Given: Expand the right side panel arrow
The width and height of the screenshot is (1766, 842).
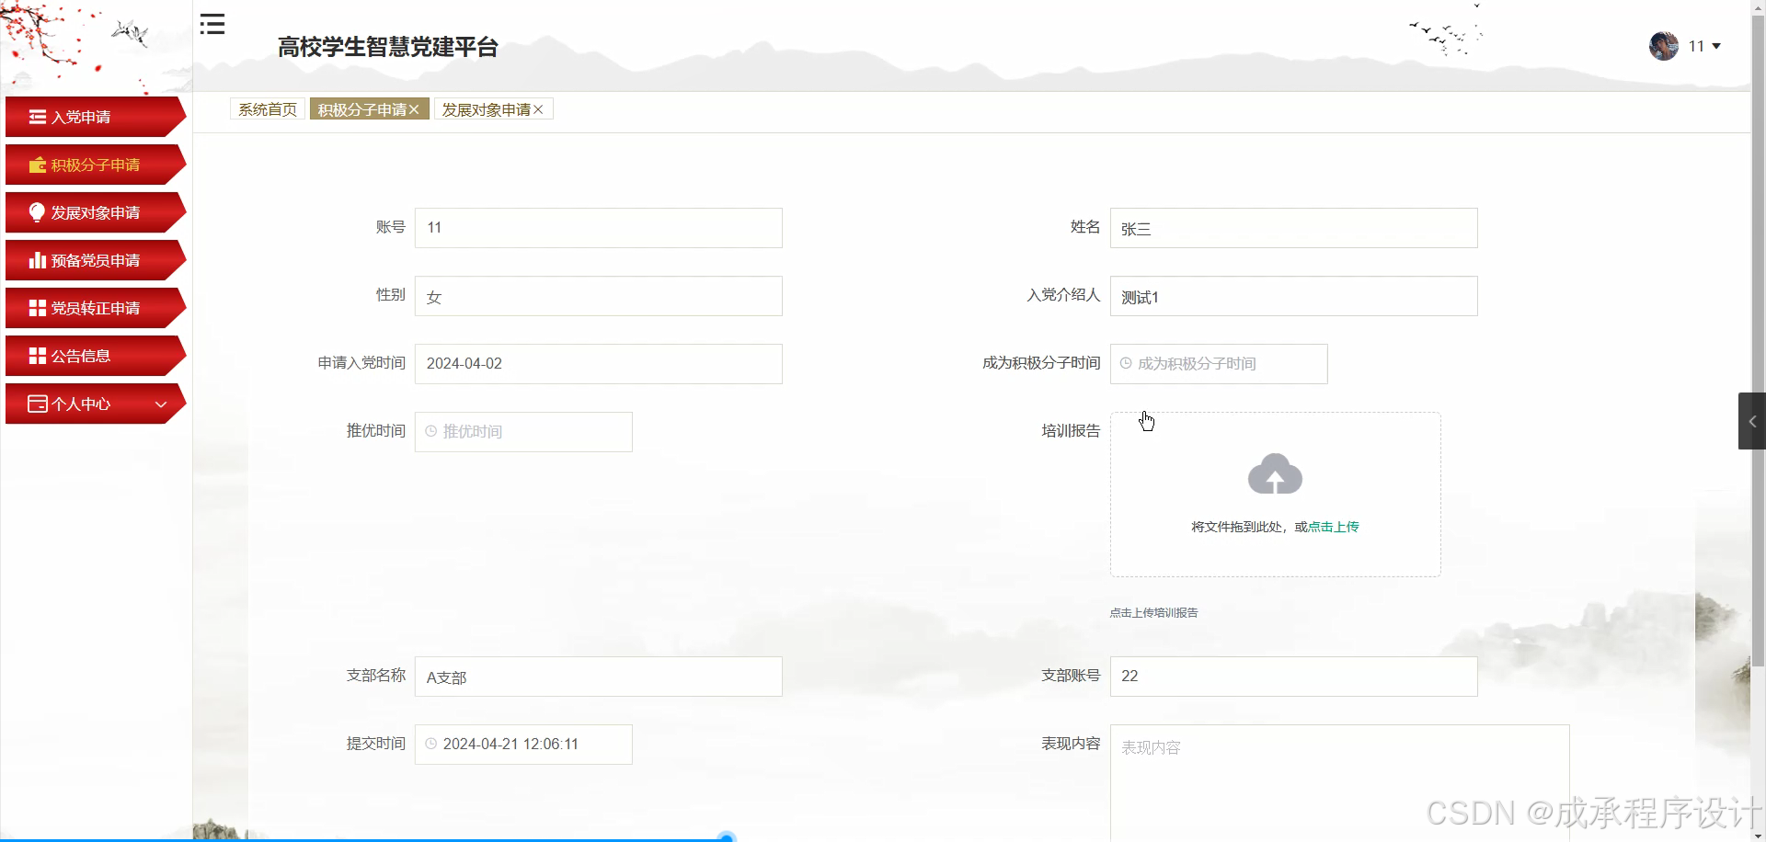Looking at the screenshot, I should 1751,421.
